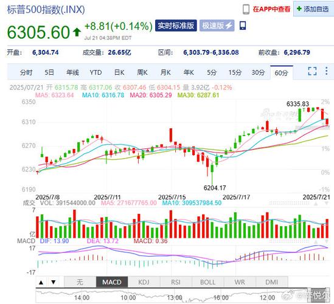
Task: Click the DEA: 13.72 label
Action: point(102,241)
